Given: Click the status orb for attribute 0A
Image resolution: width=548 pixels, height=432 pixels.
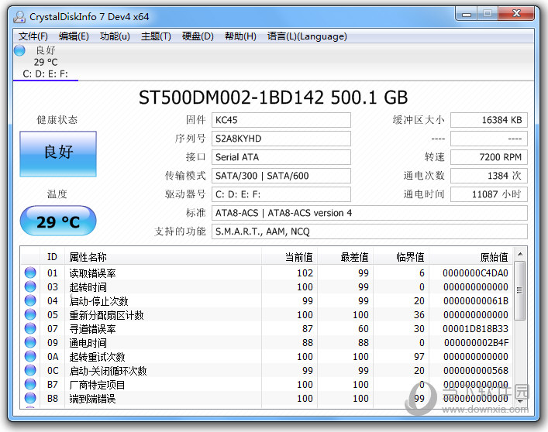Looking at the screenshot, I should (30, 356).
